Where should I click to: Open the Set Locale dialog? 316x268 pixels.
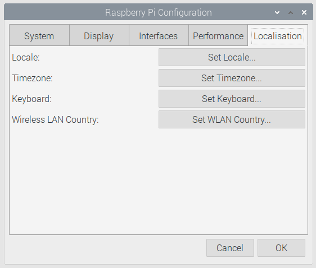[x=232, y=57]
